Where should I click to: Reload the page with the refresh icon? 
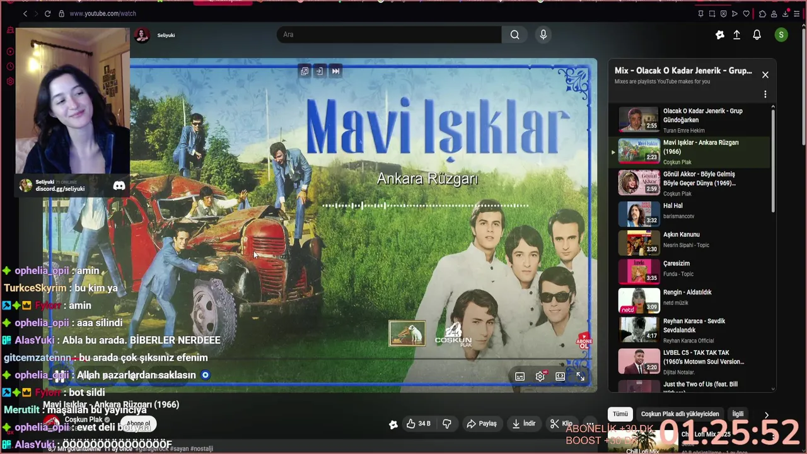point(47,13)
